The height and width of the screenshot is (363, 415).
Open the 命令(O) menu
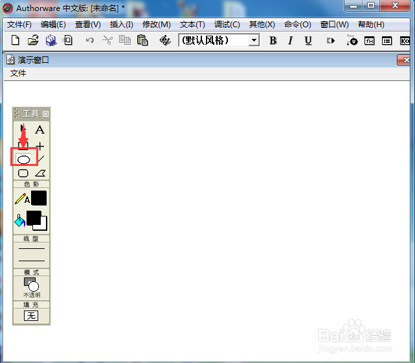297,25
